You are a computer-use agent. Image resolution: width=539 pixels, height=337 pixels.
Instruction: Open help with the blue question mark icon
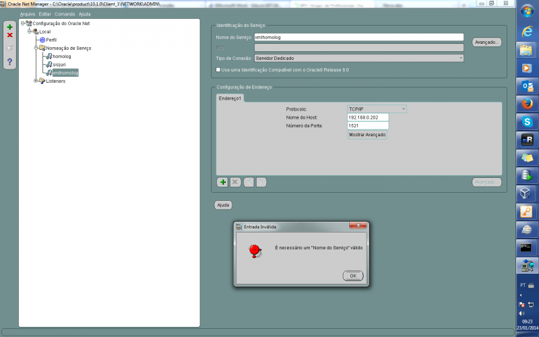pos(9,62)
